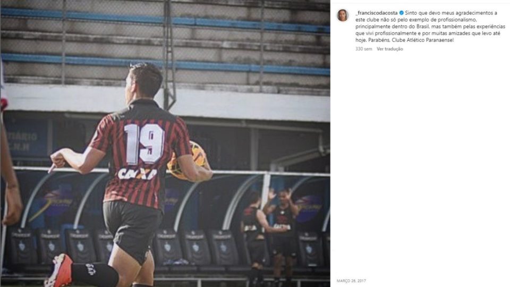Click the MARÇO 26, 2017 post date

click(x=351, y=281)
